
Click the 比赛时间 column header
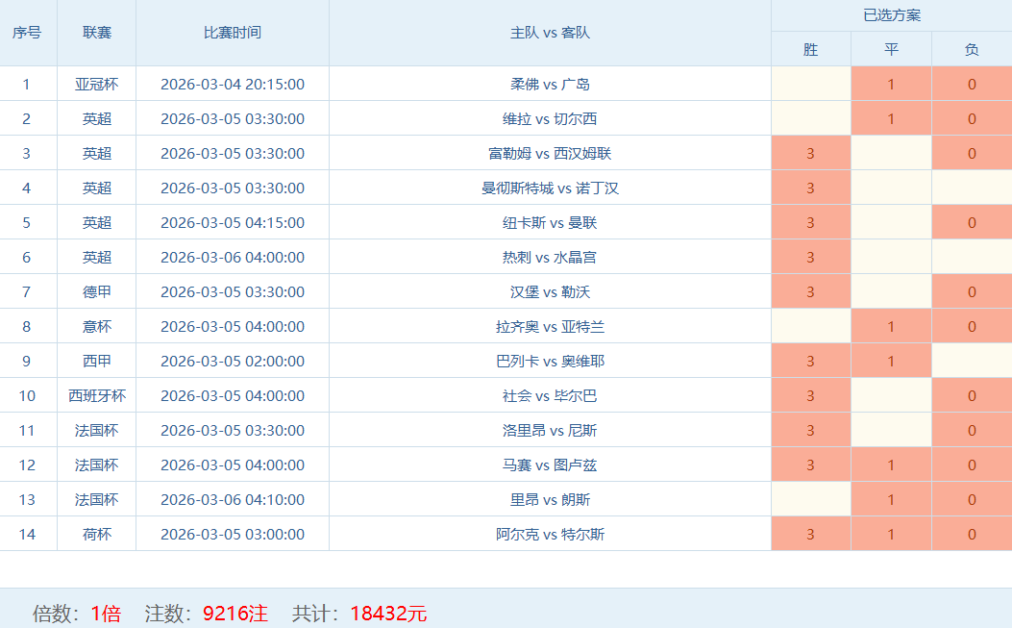coord(232,33)
